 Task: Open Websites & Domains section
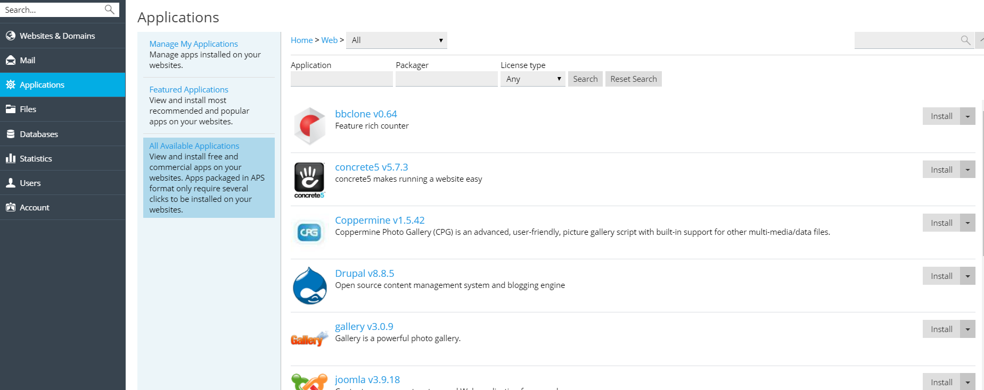click(63, 36)
